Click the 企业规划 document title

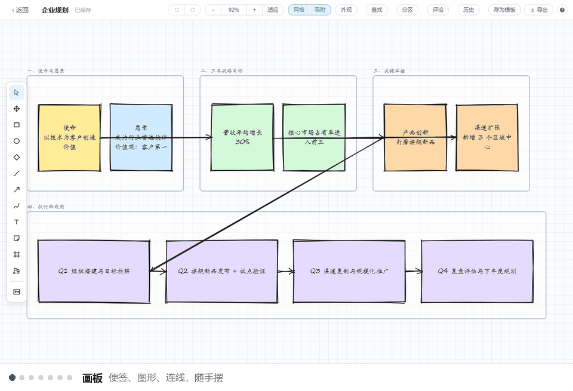click(x=55, y=10)
